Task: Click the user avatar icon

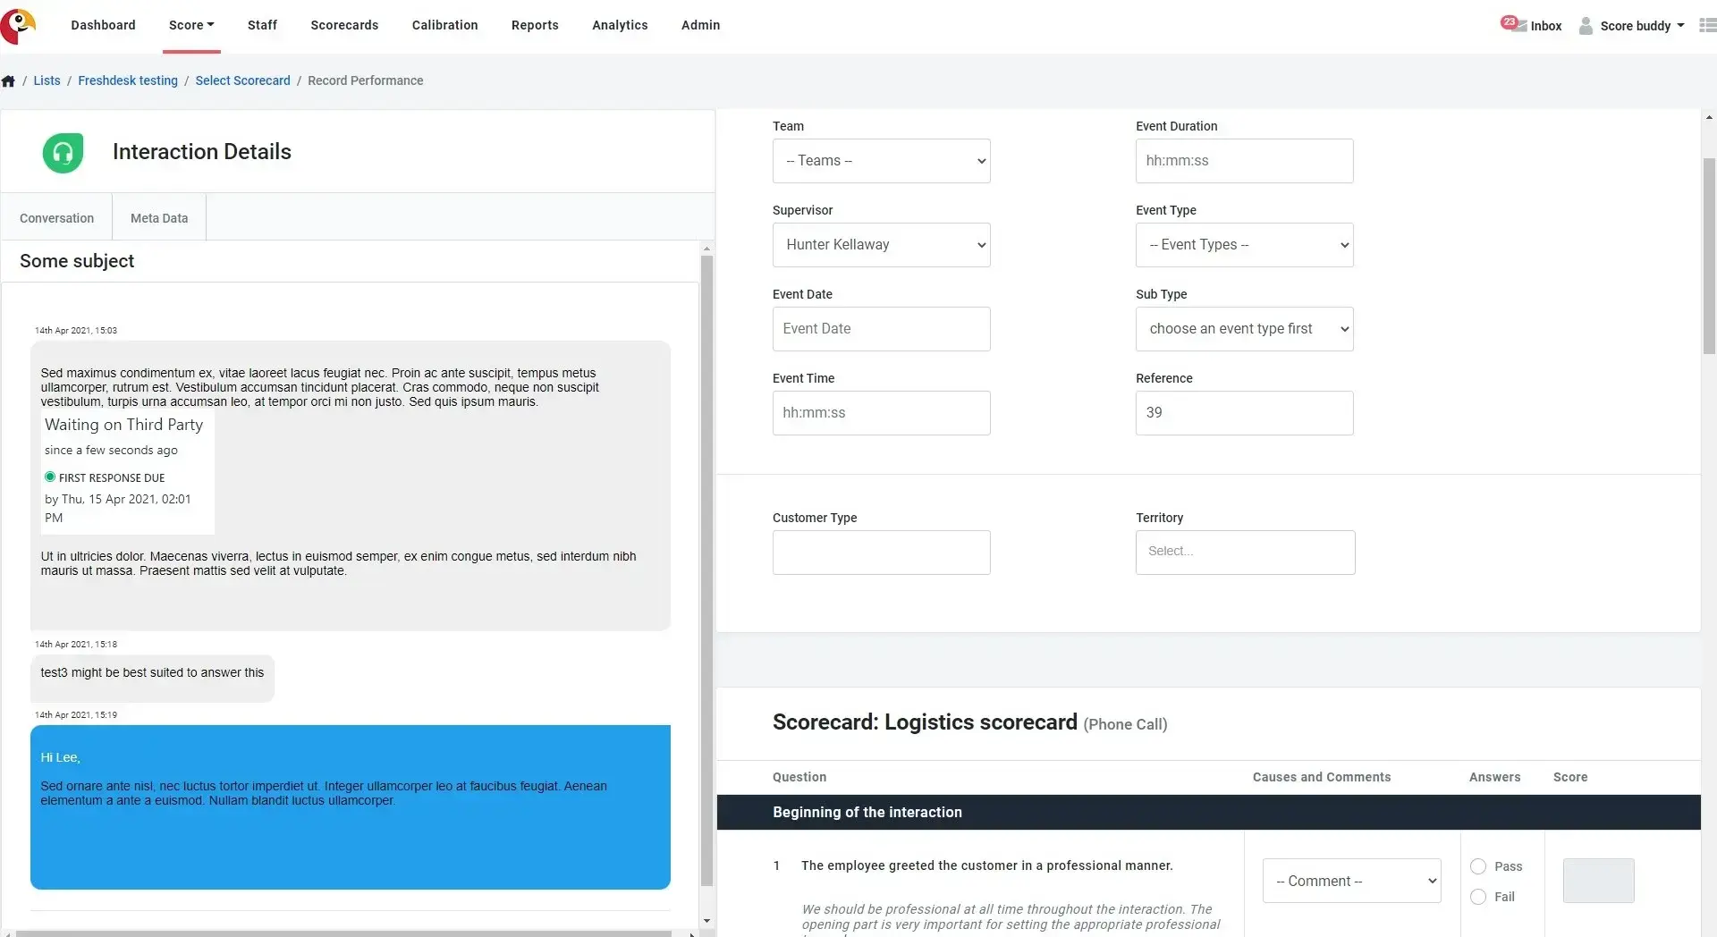Action: pyautogui.click(x=1586, y=26)
